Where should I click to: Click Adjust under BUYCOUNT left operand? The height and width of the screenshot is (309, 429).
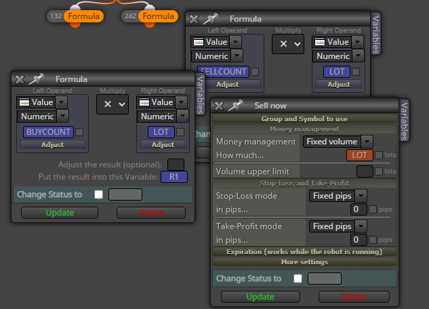(53, 144)
